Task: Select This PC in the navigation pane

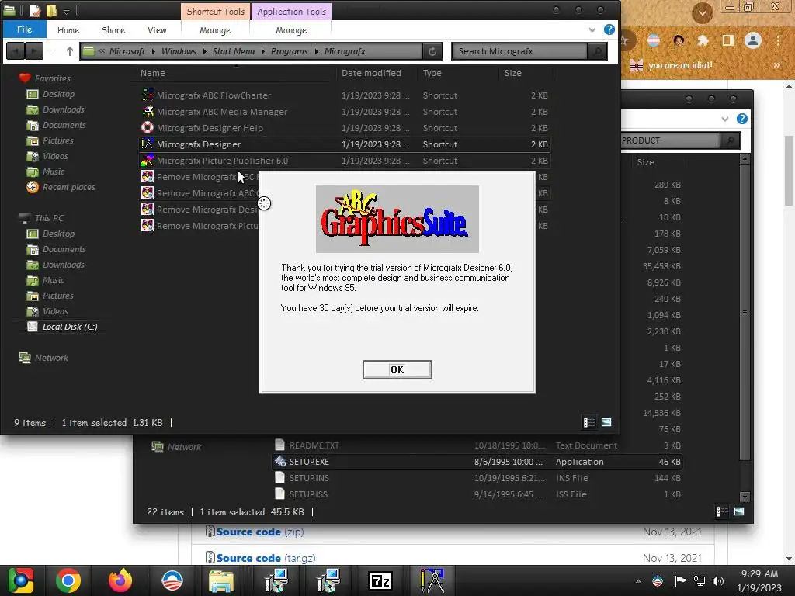Action: [x=49, y=218]
